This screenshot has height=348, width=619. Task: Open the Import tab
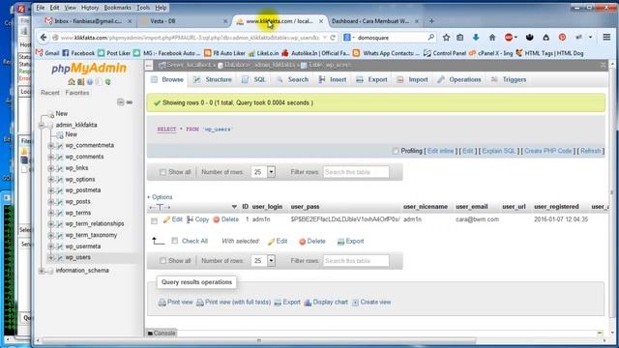click(412, 79)
